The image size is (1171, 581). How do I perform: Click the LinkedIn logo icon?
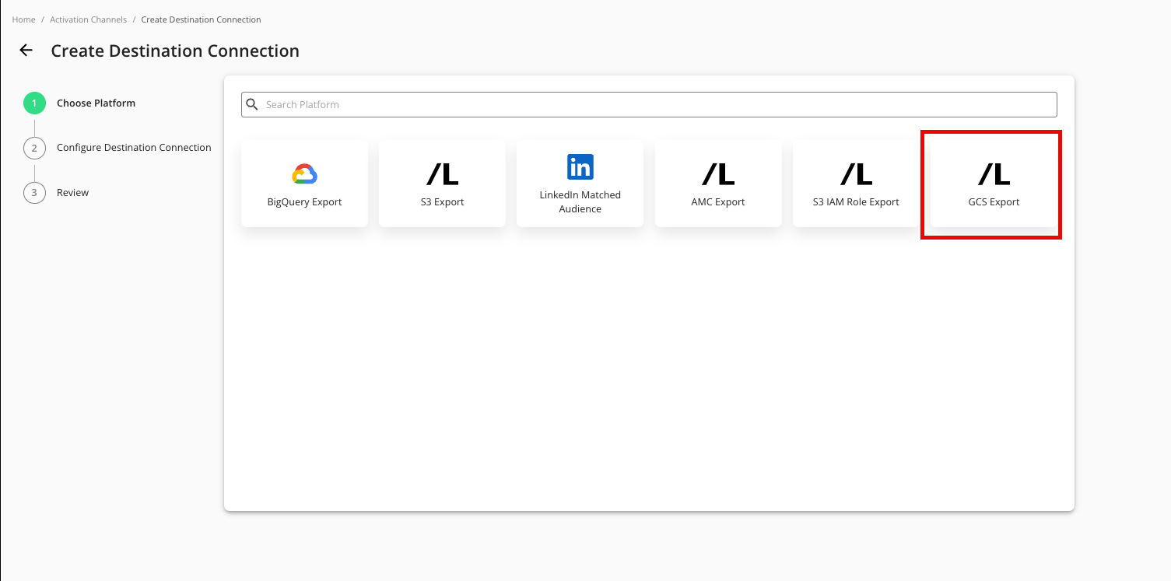point(580,167)
